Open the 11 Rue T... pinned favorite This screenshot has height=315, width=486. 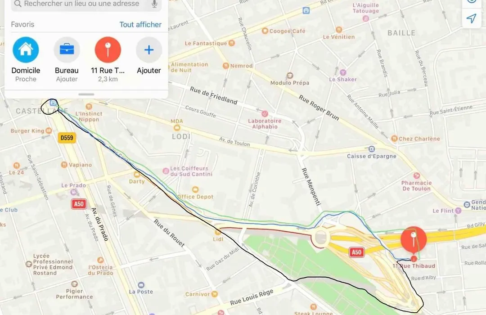pos(108,50)
